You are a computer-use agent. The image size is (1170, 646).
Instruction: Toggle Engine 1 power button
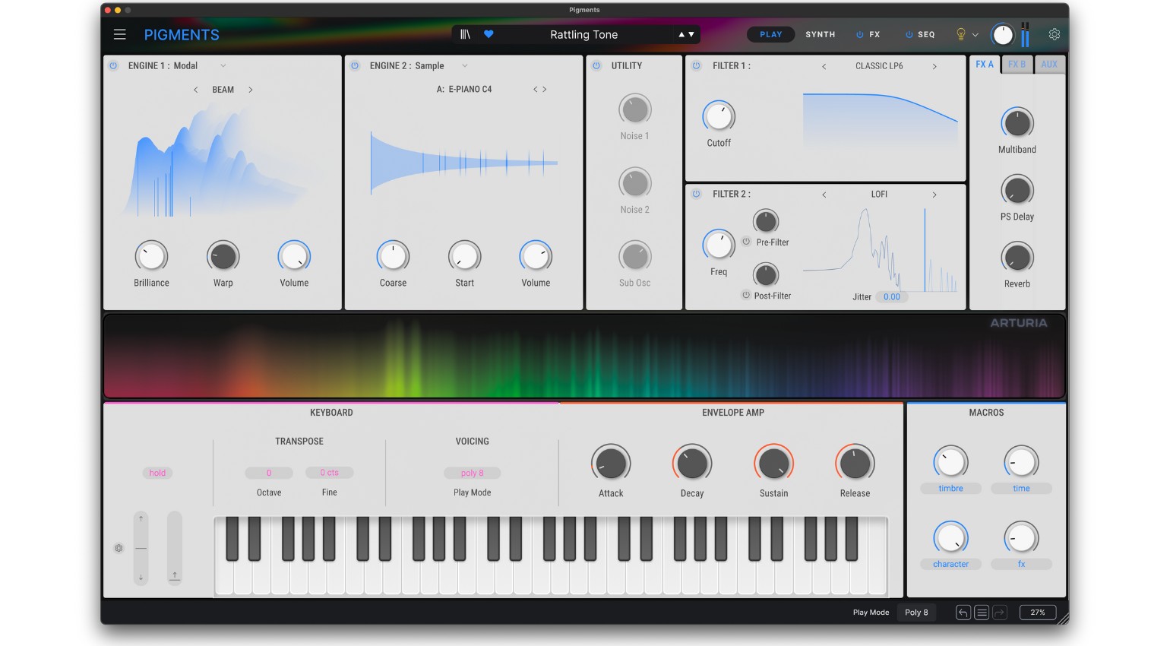point(113,66)
